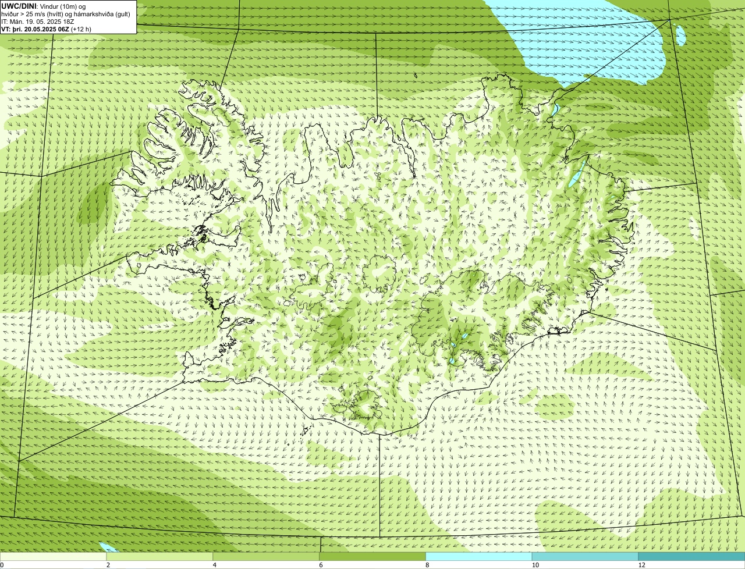The height and width of the screenshot is (569, 745).
Task: Click the legend label '8'
Action: [428, 565]
